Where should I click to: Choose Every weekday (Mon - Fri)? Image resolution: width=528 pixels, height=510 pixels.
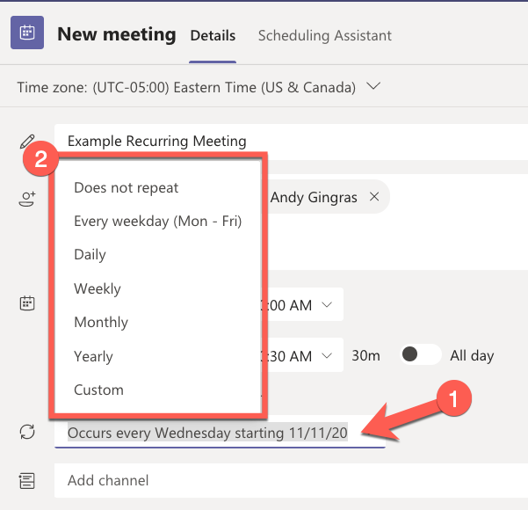[158, 222]
